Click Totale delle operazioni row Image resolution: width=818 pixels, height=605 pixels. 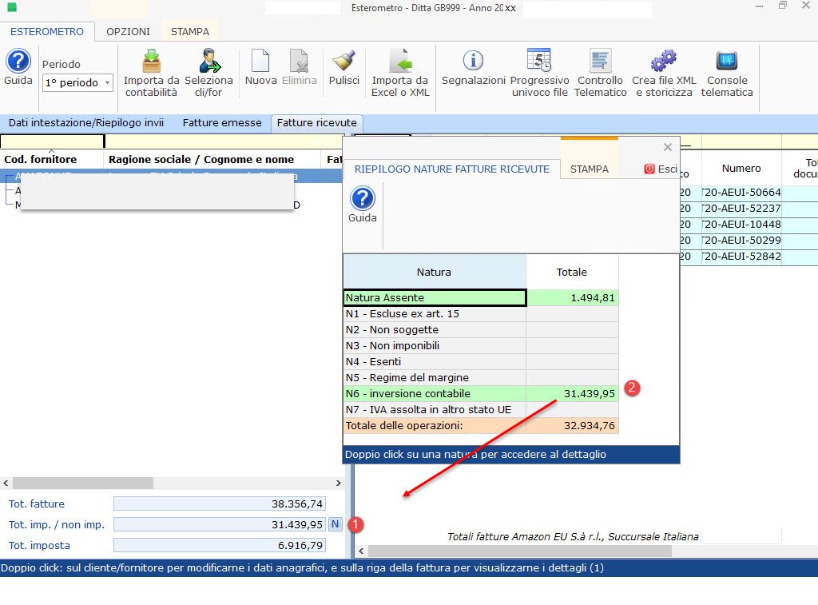(481, 425)
